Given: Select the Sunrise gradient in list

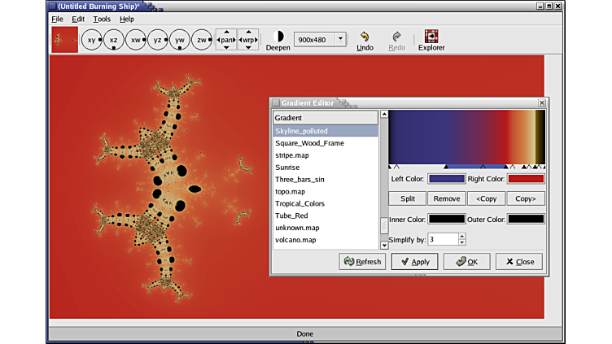Looking at the screenshot, I should 287,168.
